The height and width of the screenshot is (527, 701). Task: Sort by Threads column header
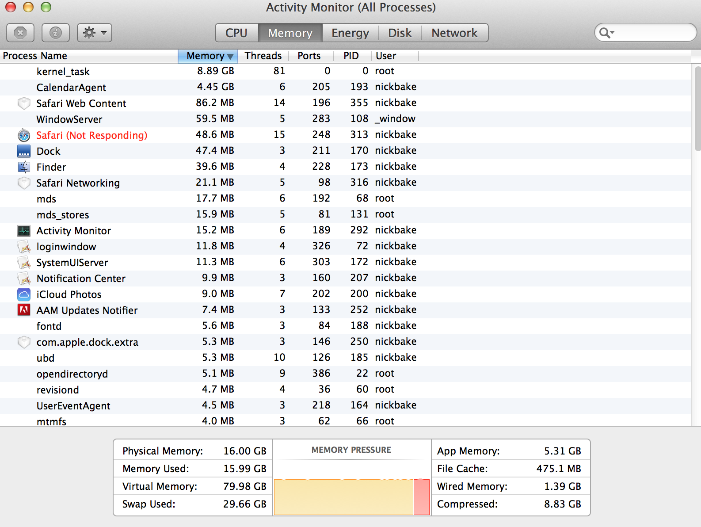tap(263, 56)
